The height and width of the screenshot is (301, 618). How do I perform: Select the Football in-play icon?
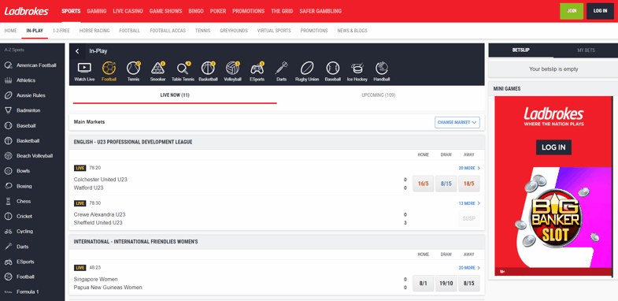coord(109,72)
